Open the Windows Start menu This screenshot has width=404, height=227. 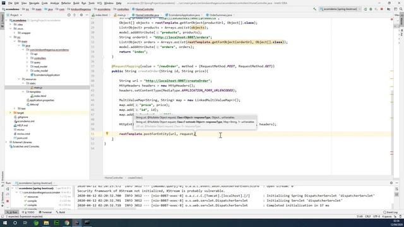tap(4, 223)
